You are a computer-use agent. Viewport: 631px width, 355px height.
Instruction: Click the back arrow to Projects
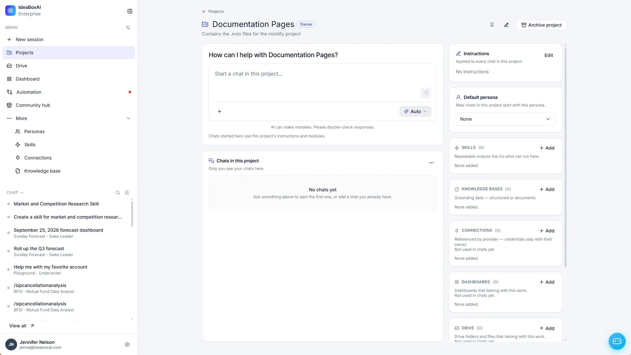pyautogui.click(x=204, y=12)
